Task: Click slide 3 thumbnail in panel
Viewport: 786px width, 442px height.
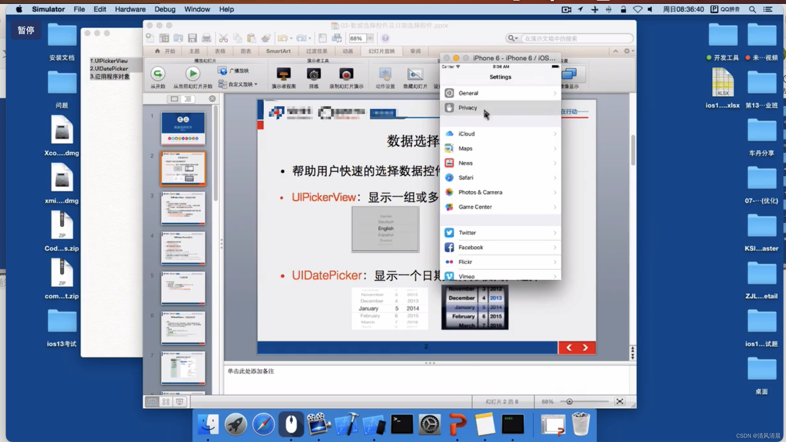Action: [183, 208]
